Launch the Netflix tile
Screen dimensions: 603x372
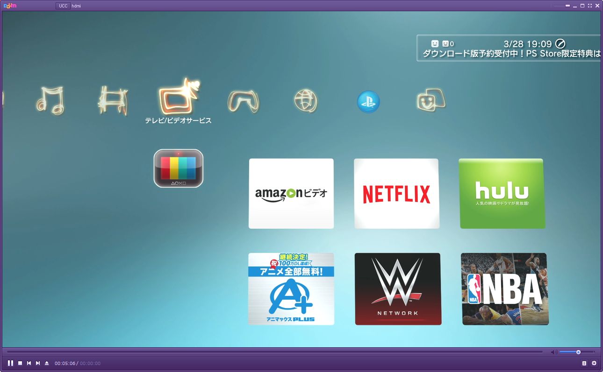[x=396, y=194]
